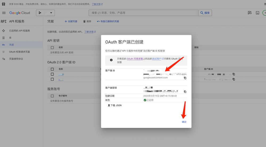Open Cloud Shell terminal icon
Screen dimensions: 266x147
(x=257, y=13)
